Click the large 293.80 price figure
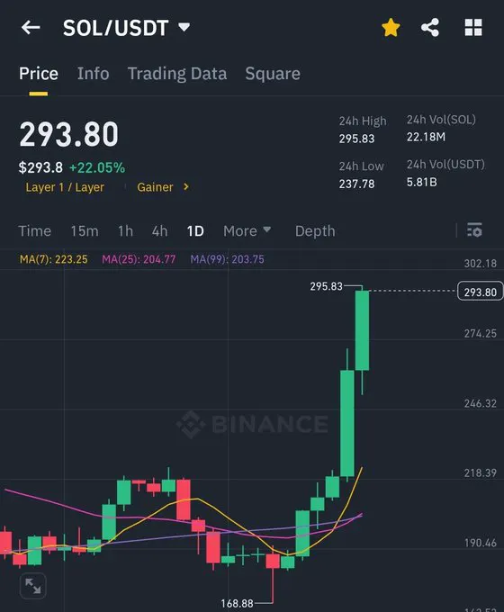This screenshot has height=612, width=504. click(x=68, y=134)
